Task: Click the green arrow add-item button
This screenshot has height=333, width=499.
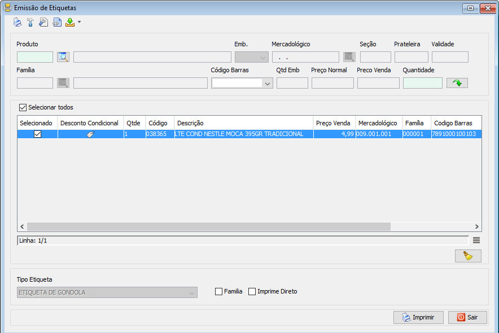Action: [x=457, y=83]
